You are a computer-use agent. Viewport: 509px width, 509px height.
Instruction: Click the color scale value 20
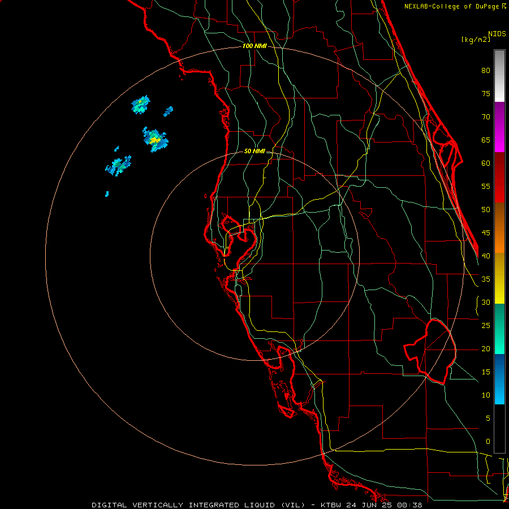[486, 348]
